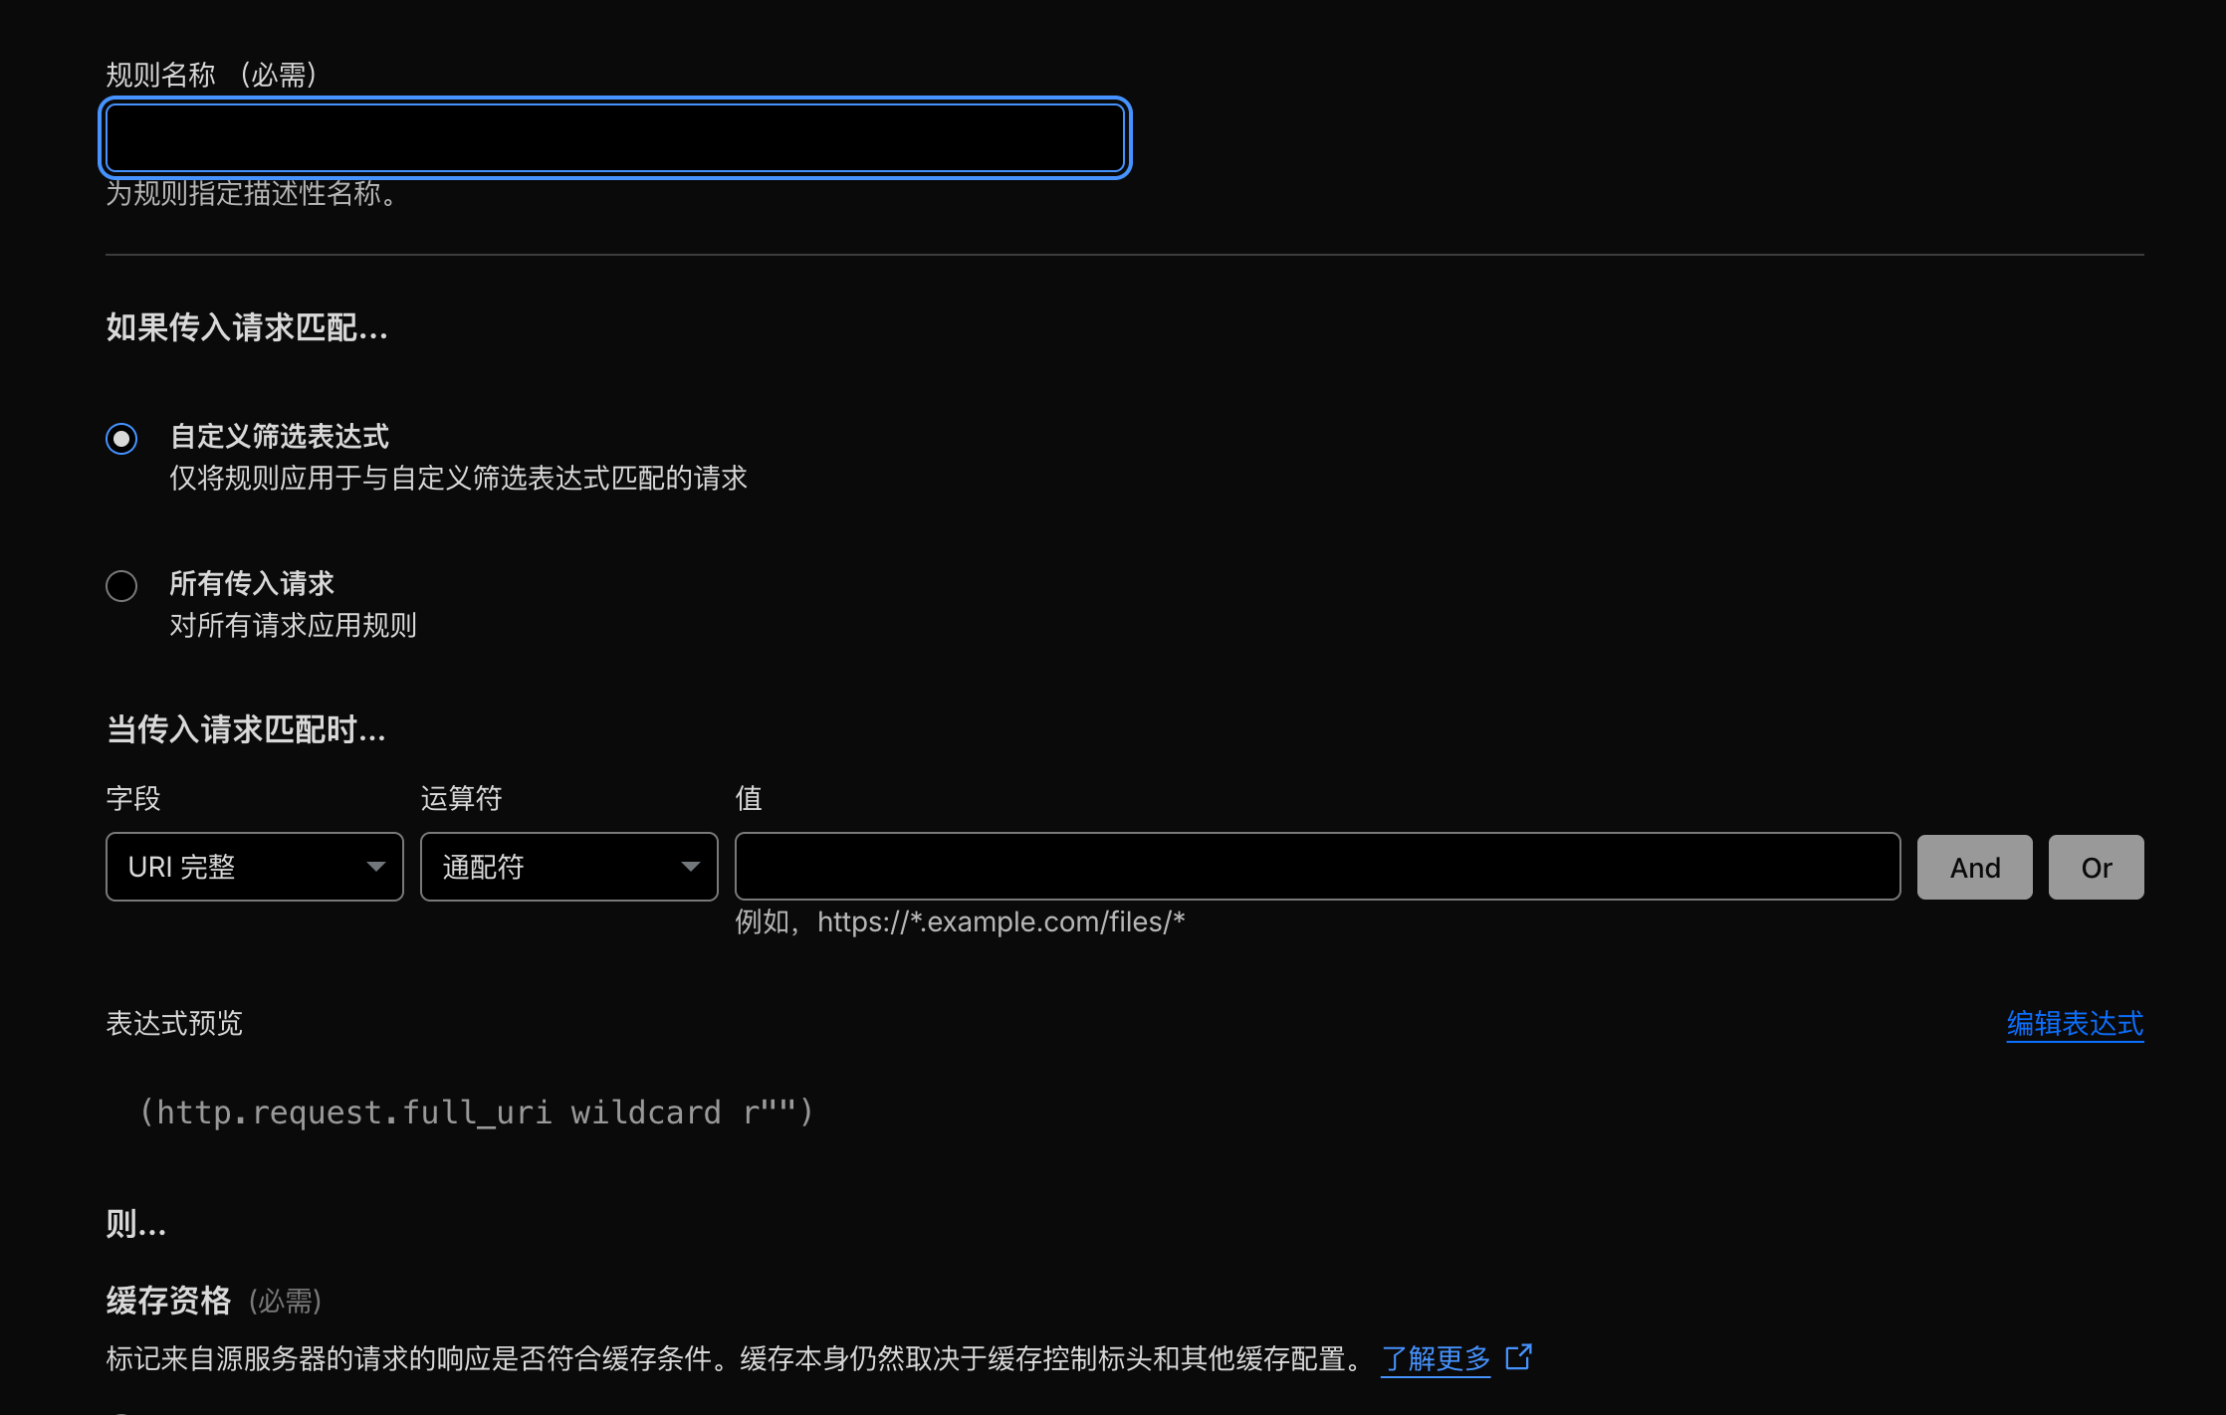Click the 规则名称 (必需) label
Image resolution: width=2226 pixels, height=1415 pixels.
click(211, 75)
